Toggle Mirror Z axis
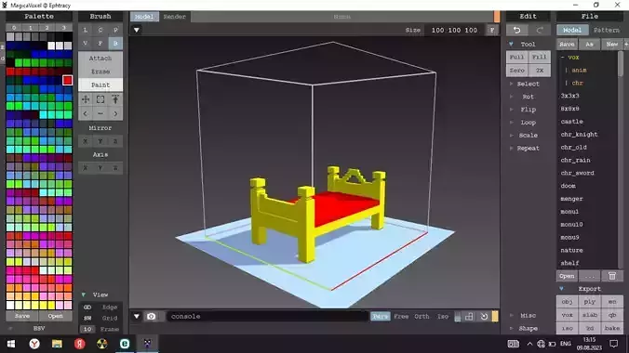The image size is (629, 353). coord(115,141)
